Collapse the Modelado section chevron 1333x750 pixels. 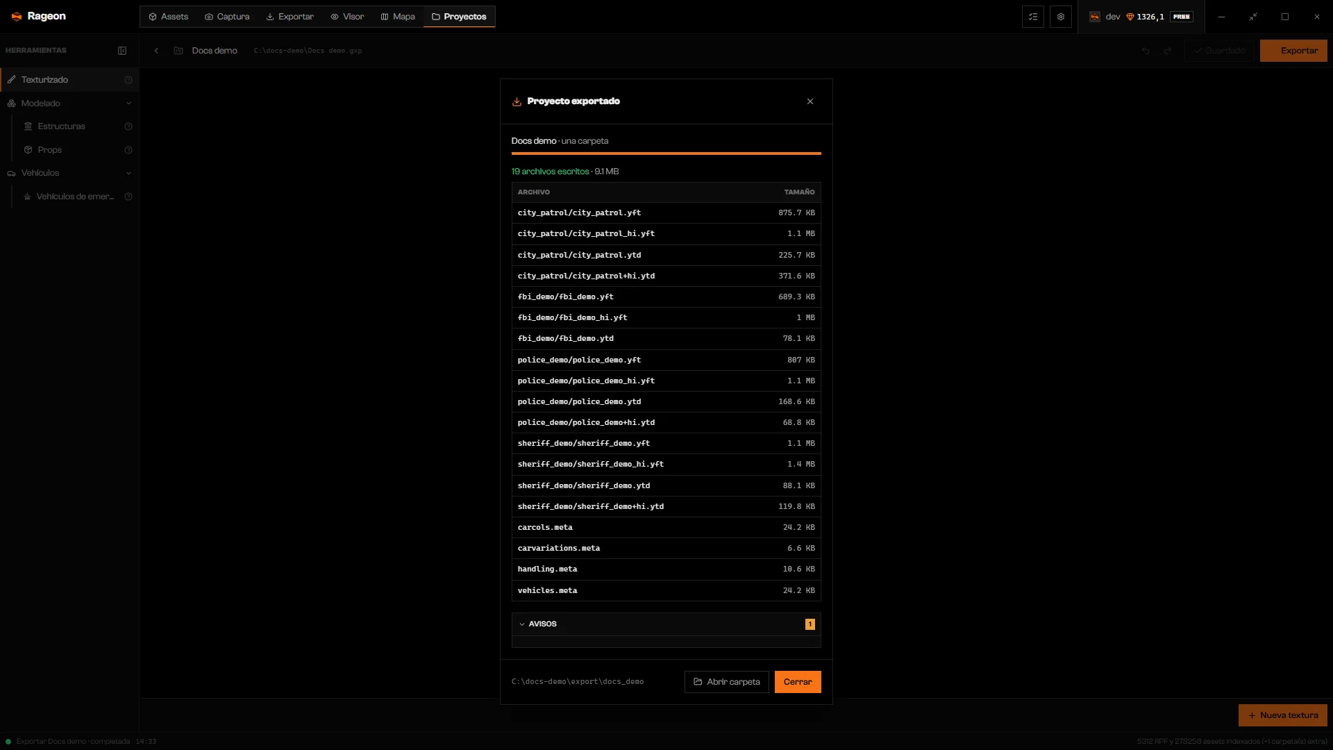click(x=128, y=103)
